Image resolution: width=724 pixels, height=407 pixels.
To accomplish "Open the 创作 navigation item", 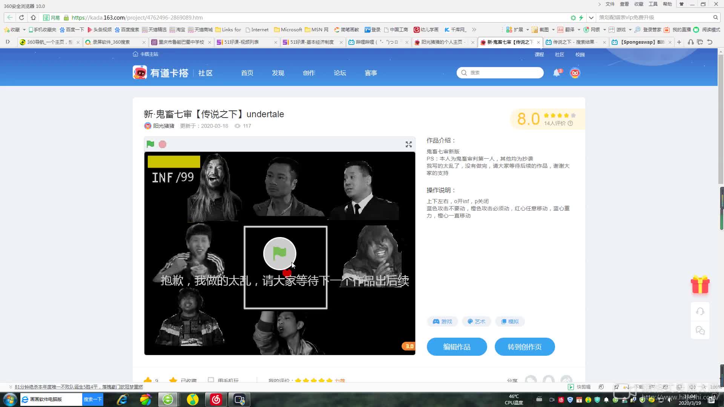I will click(x=309, y=73).
